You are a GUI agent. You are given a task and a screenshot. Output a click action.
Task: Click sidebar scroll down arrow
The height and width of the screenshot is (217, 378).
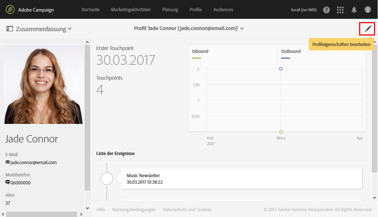[87, 208]
